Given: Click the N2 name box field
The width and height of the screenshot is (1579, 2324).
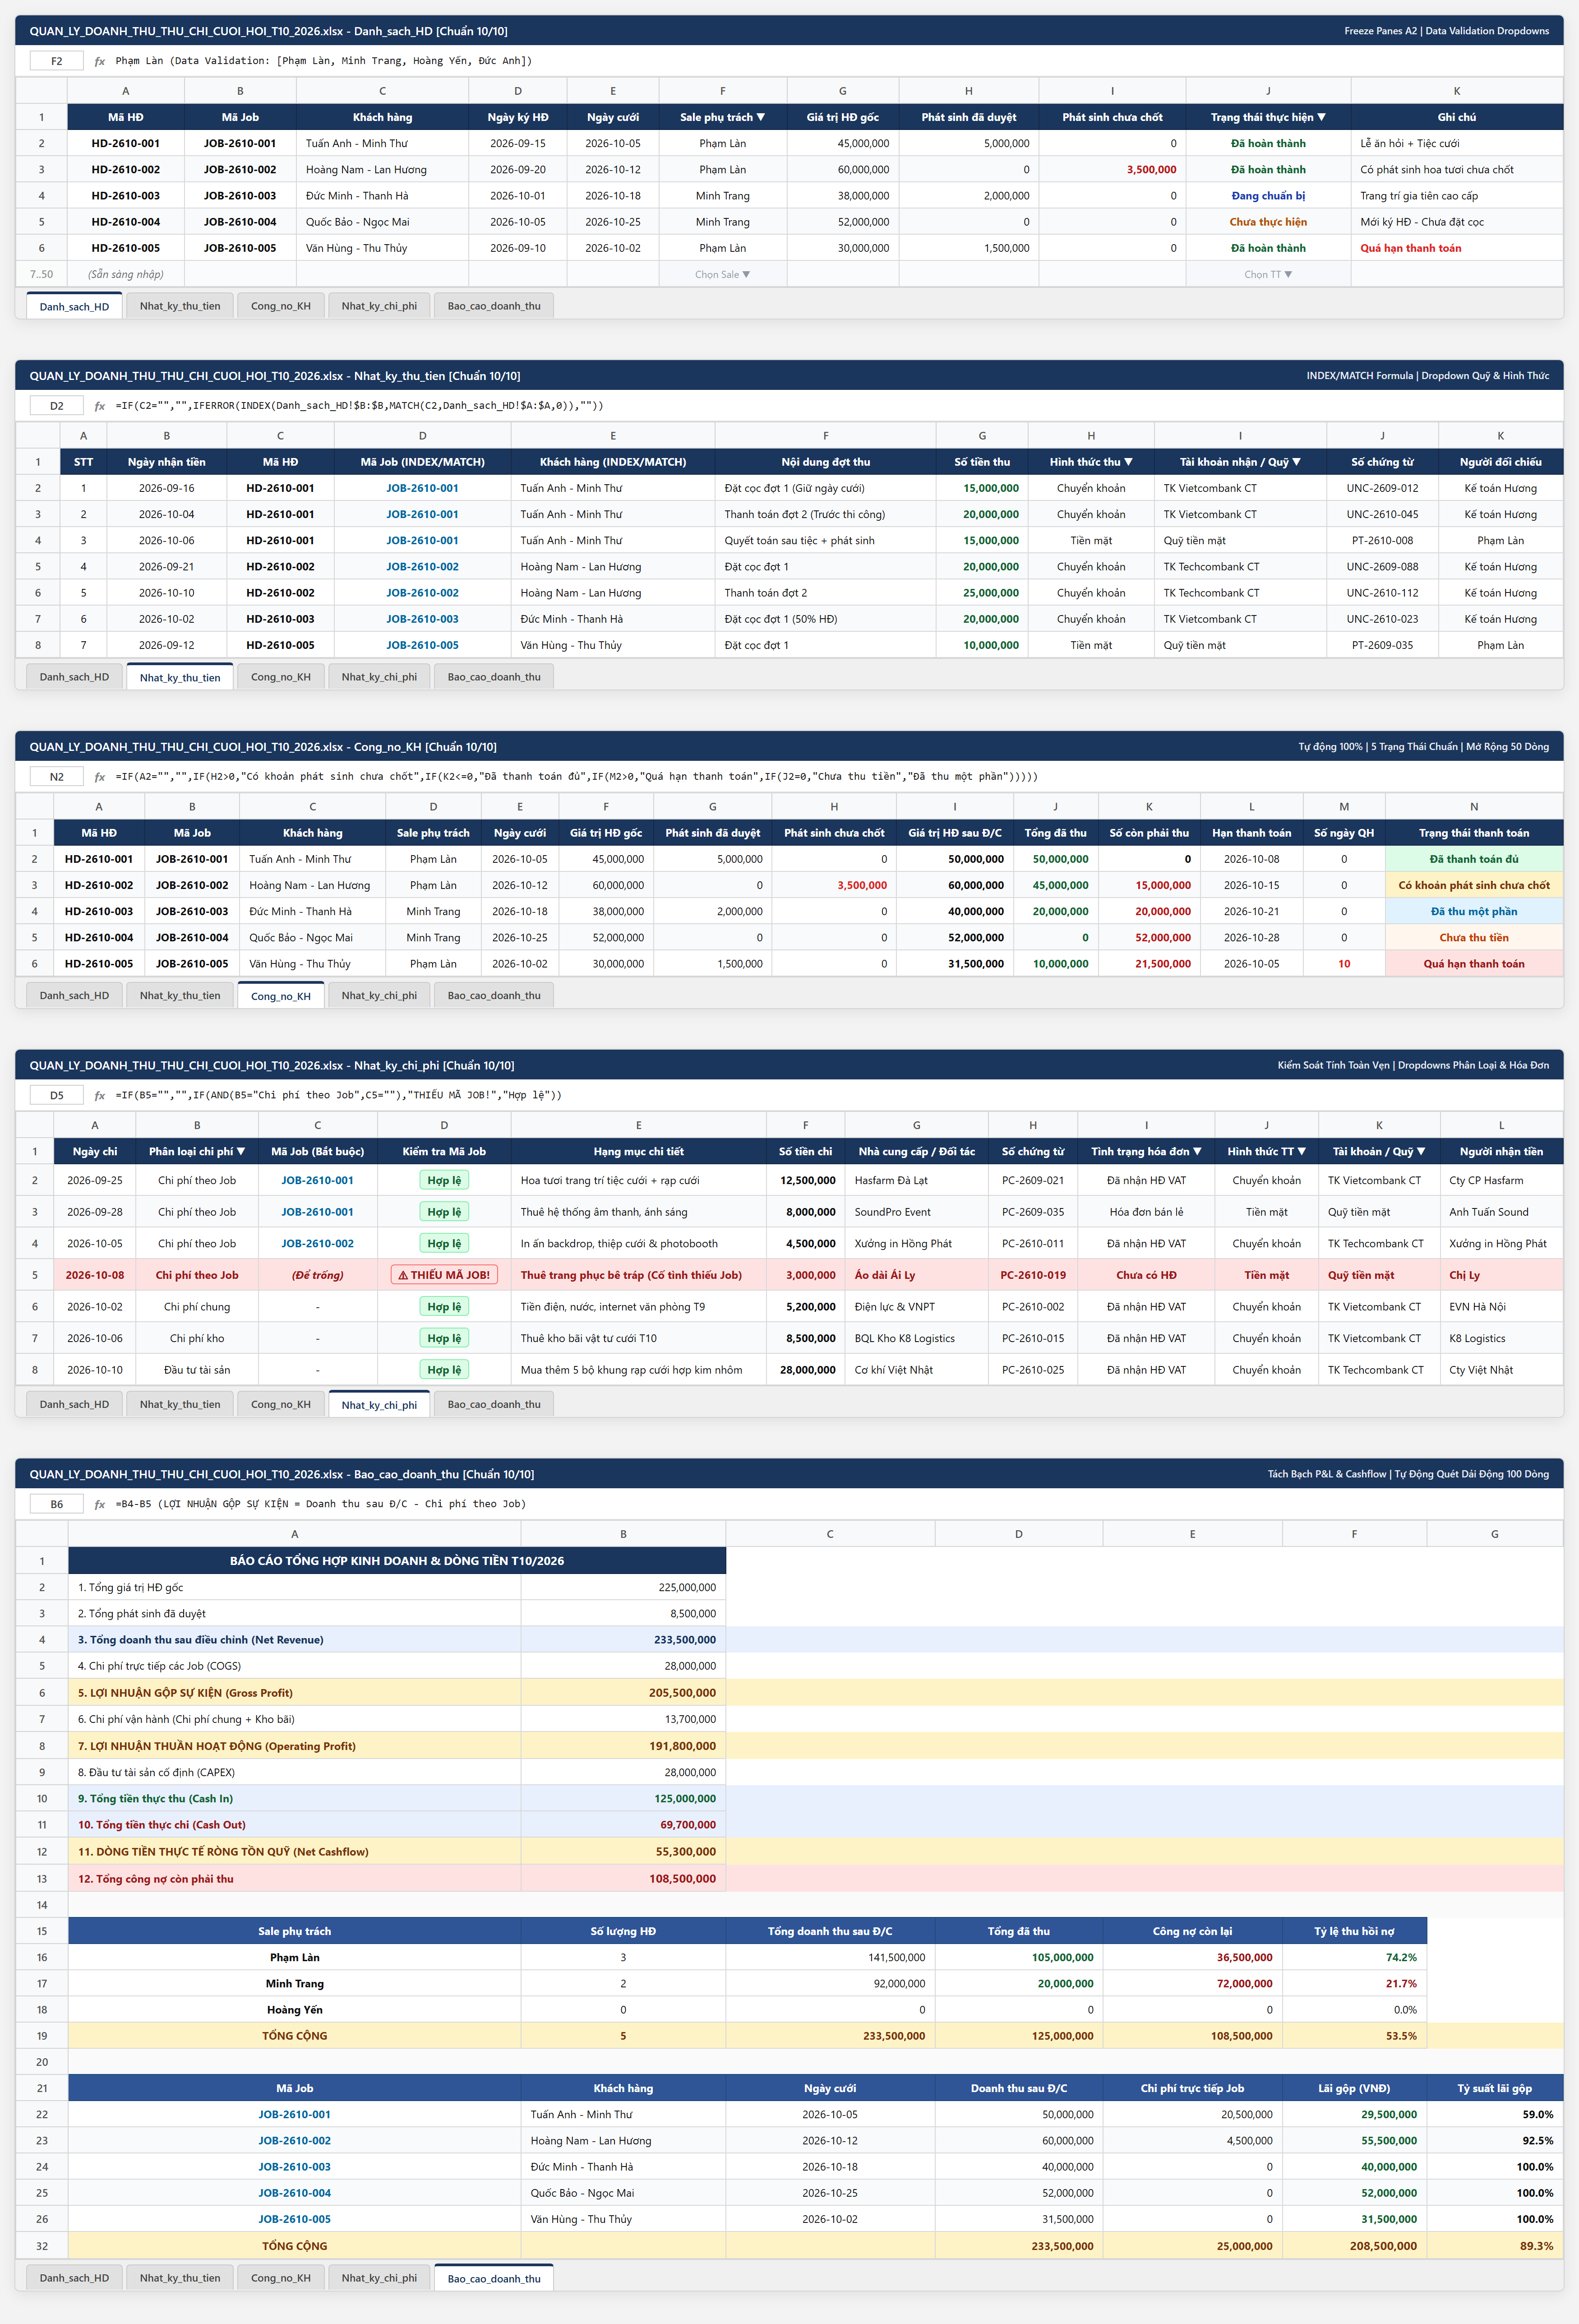Looking at the screenshot, I should 57,777.
